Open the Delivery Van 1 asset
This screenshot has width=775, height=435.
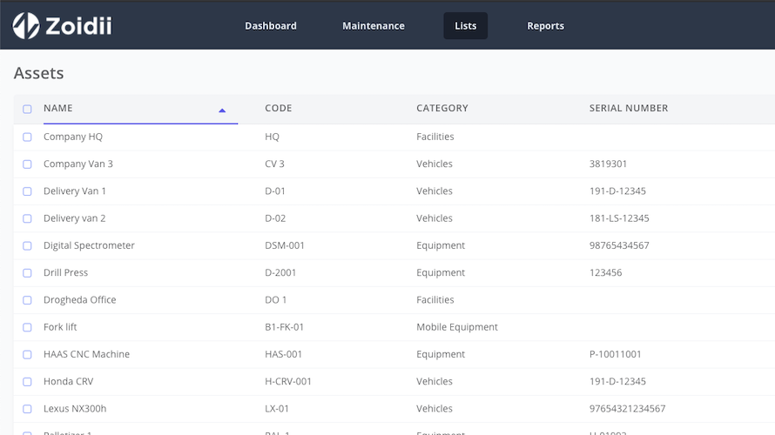pyautogui.click(x=75, y=191)
